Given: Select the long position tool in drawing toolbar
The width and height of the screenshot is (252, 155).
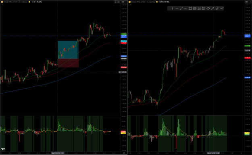Looking at the screenshot, I should (x=195, y=8).
